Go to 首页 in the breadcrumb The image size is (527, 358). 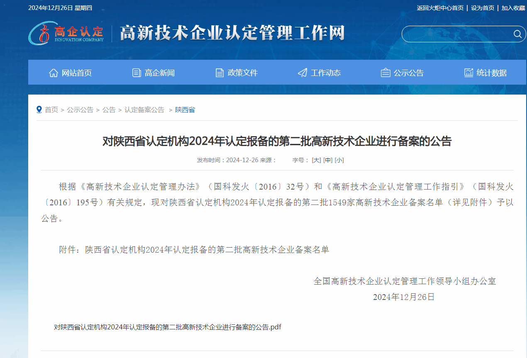pyautogui.click(x=51, y=110)
